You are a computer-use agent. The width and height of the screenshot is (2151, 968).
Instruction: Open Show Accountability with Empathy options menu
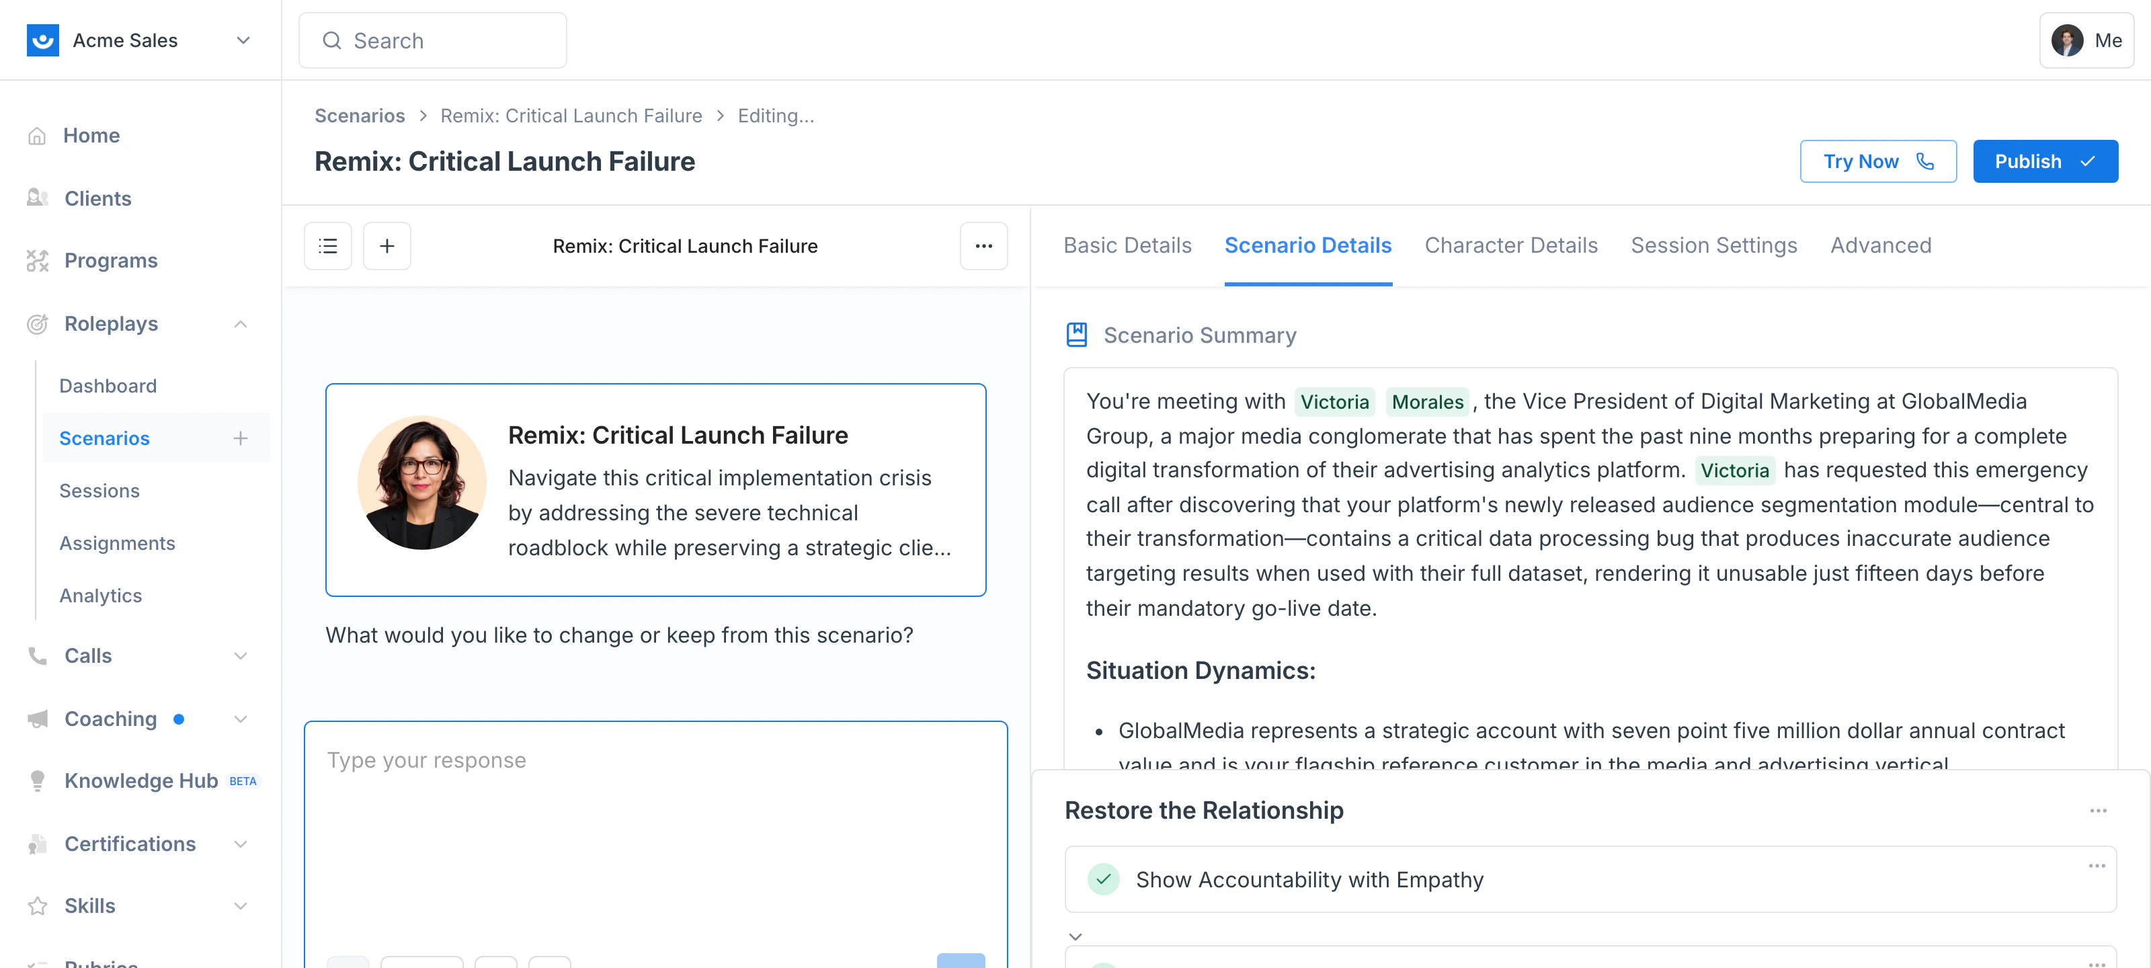click(x=2096, y=866)
